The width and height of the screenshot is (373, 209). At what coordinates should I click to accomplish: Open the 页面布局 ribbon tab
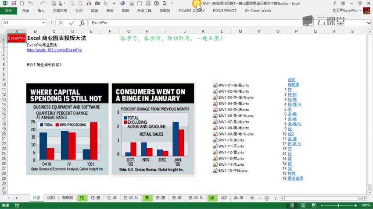60,10
